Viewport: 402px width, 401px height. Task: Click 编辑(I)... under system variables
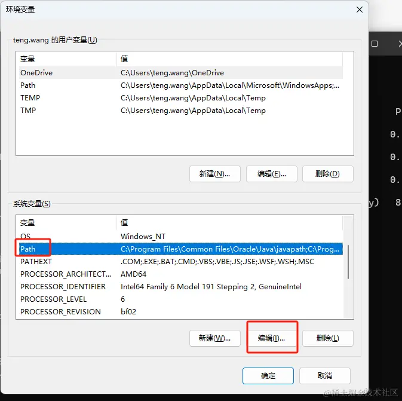[272, 338]
